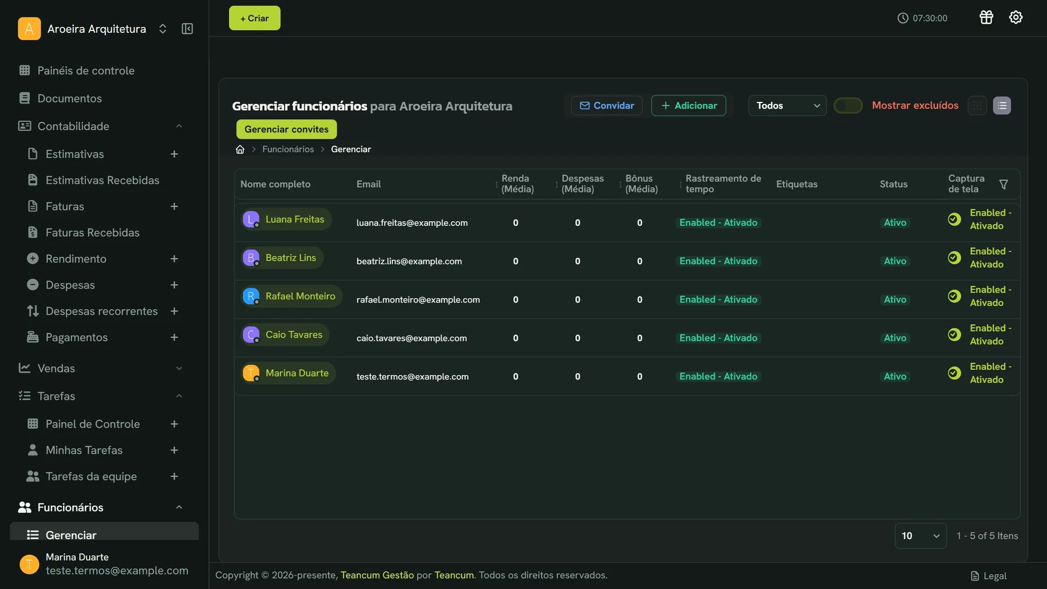Open the gift icon in top bar
Viewport: 1047px width, 589px height.
pos(986,17)
